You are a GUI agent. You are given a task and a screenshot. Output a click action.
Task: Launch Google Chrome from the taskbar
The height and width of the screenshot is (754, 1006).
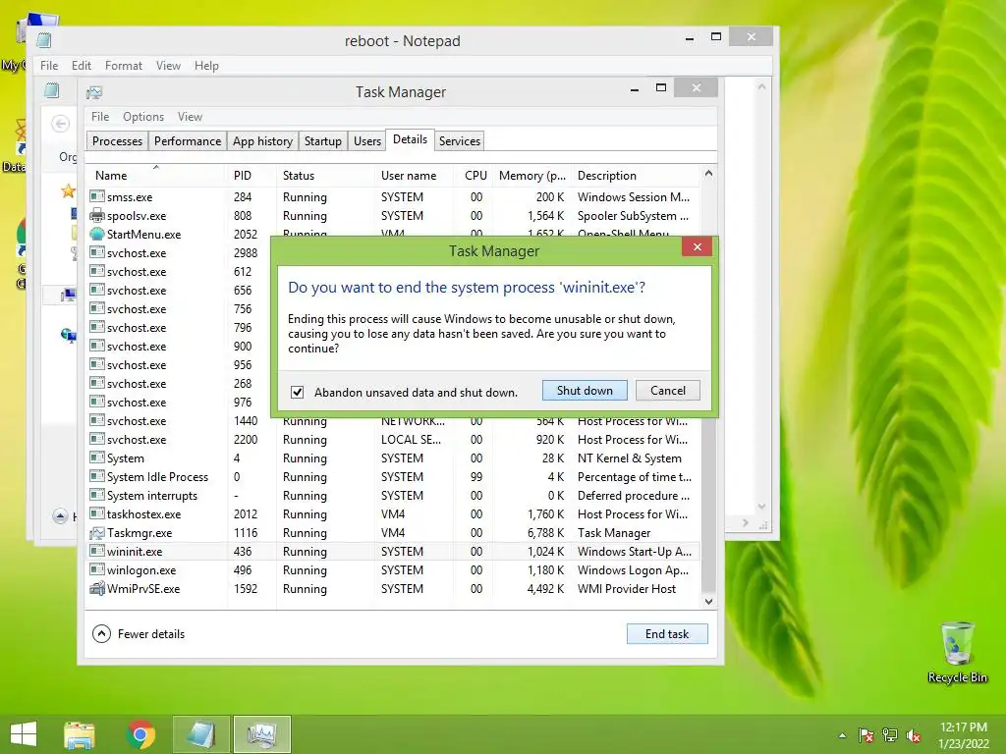coord(141,734)
